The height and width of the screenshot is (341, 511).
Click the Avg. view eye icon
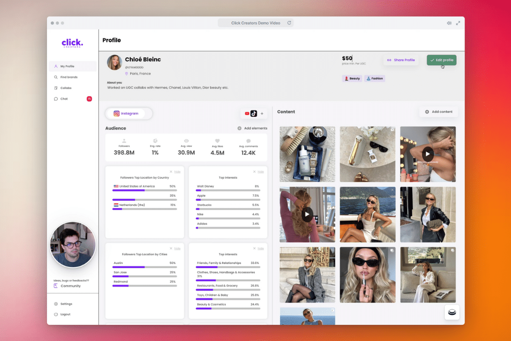pos(187,141)
